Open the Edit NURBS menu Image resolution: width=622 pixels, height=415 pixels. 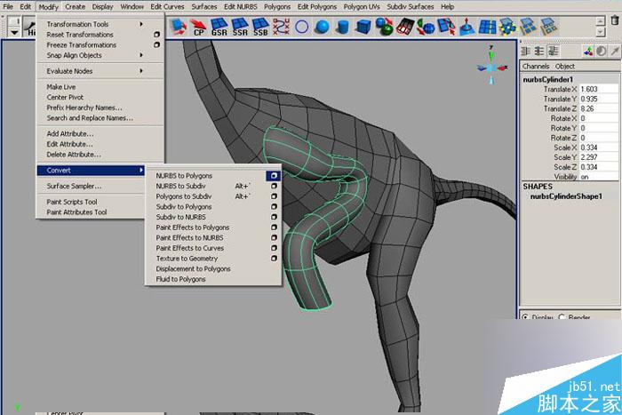coord(241,7)
